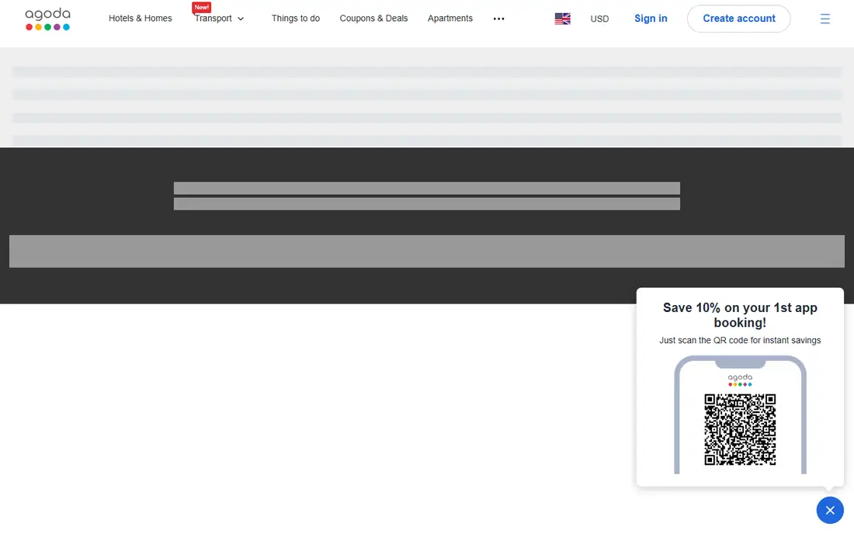Change language using the flag icon

click(563, 19)
